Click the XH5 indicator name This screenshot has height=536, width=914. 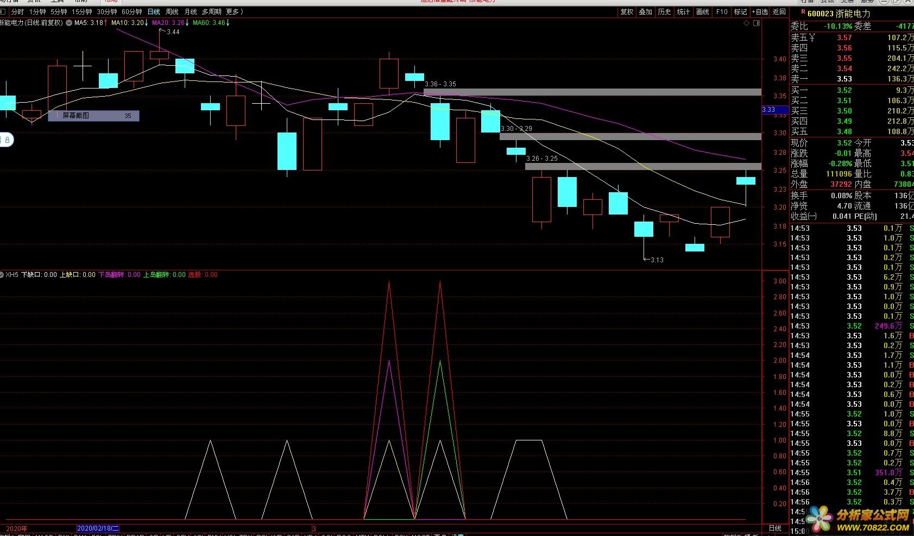(12, 275)
